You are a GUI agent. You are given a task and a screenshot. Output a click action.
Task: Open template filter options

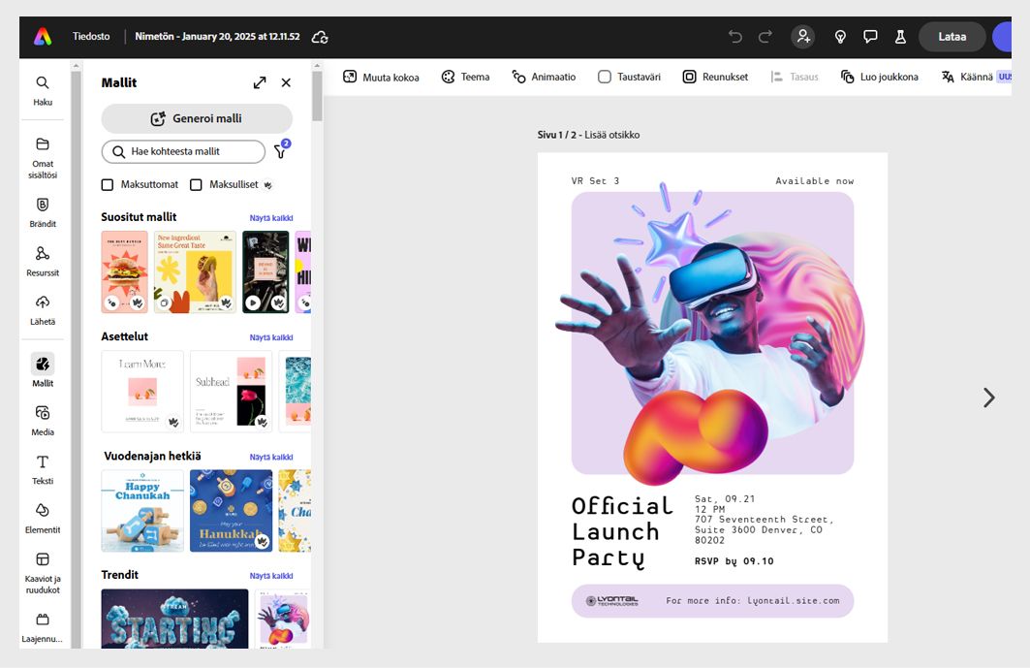click(279, 152)
